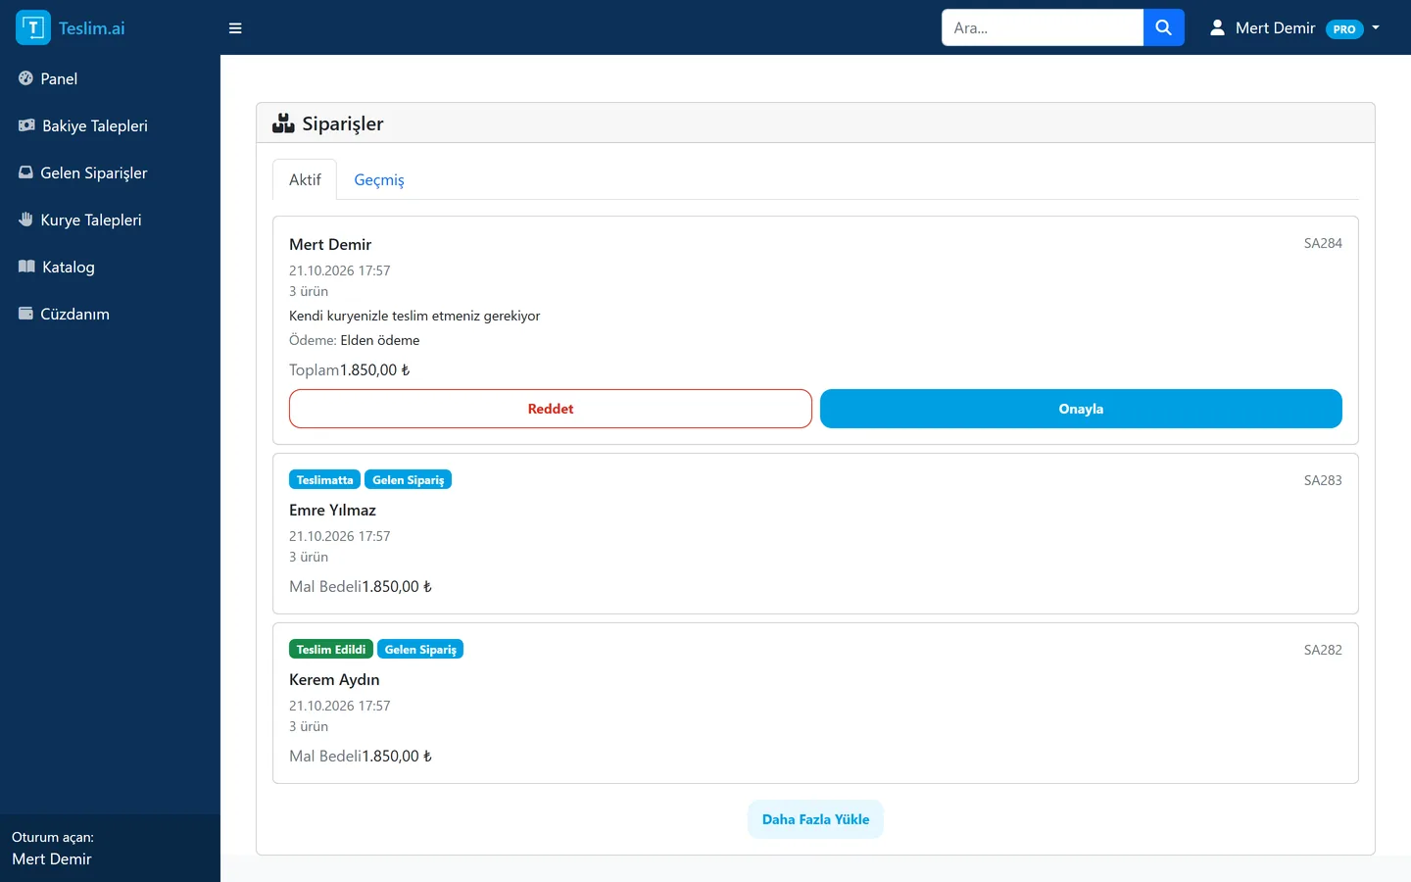Click the Teslim Edildi status badge
The height and width of the screenshot is (882, 1411).
(x=331, y=650)
